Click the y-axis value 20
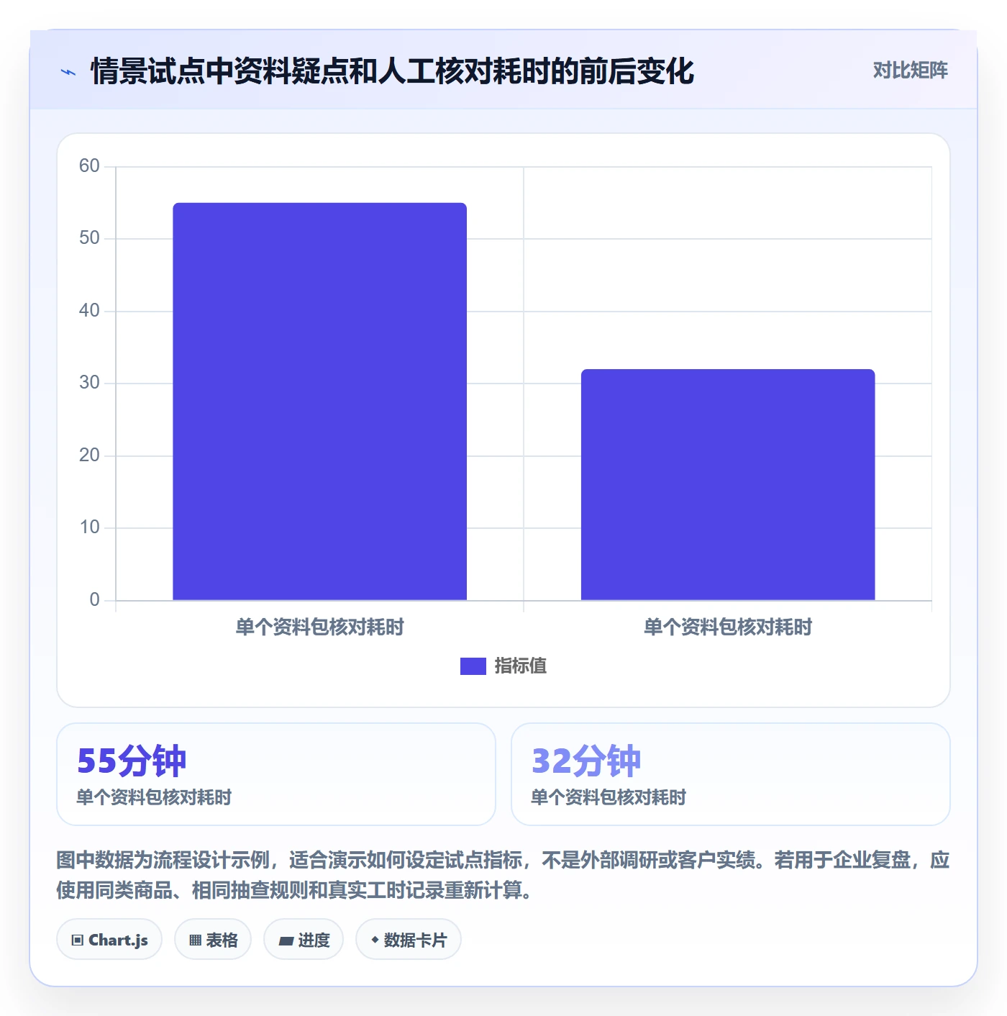Screen dimensions: 1007x1016 click(89, 455)
